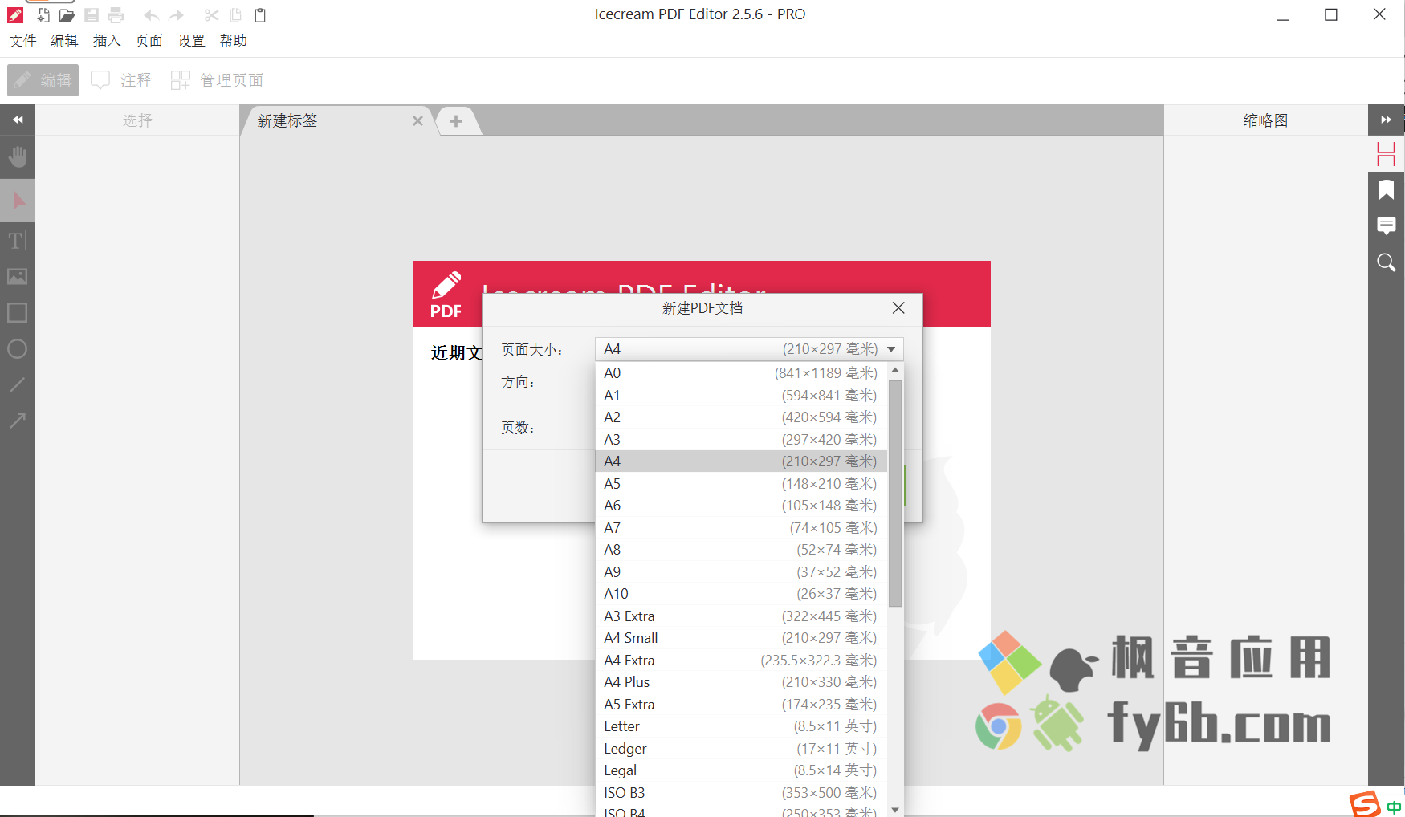
Task: Choose A4 Extra page size option
Action: 741,661
